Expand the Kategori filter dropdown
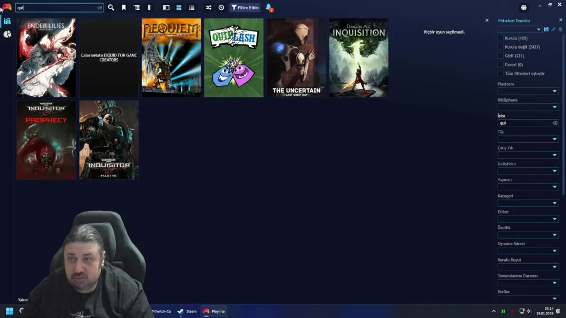The image size is (566, 318). tap(528, 203)
